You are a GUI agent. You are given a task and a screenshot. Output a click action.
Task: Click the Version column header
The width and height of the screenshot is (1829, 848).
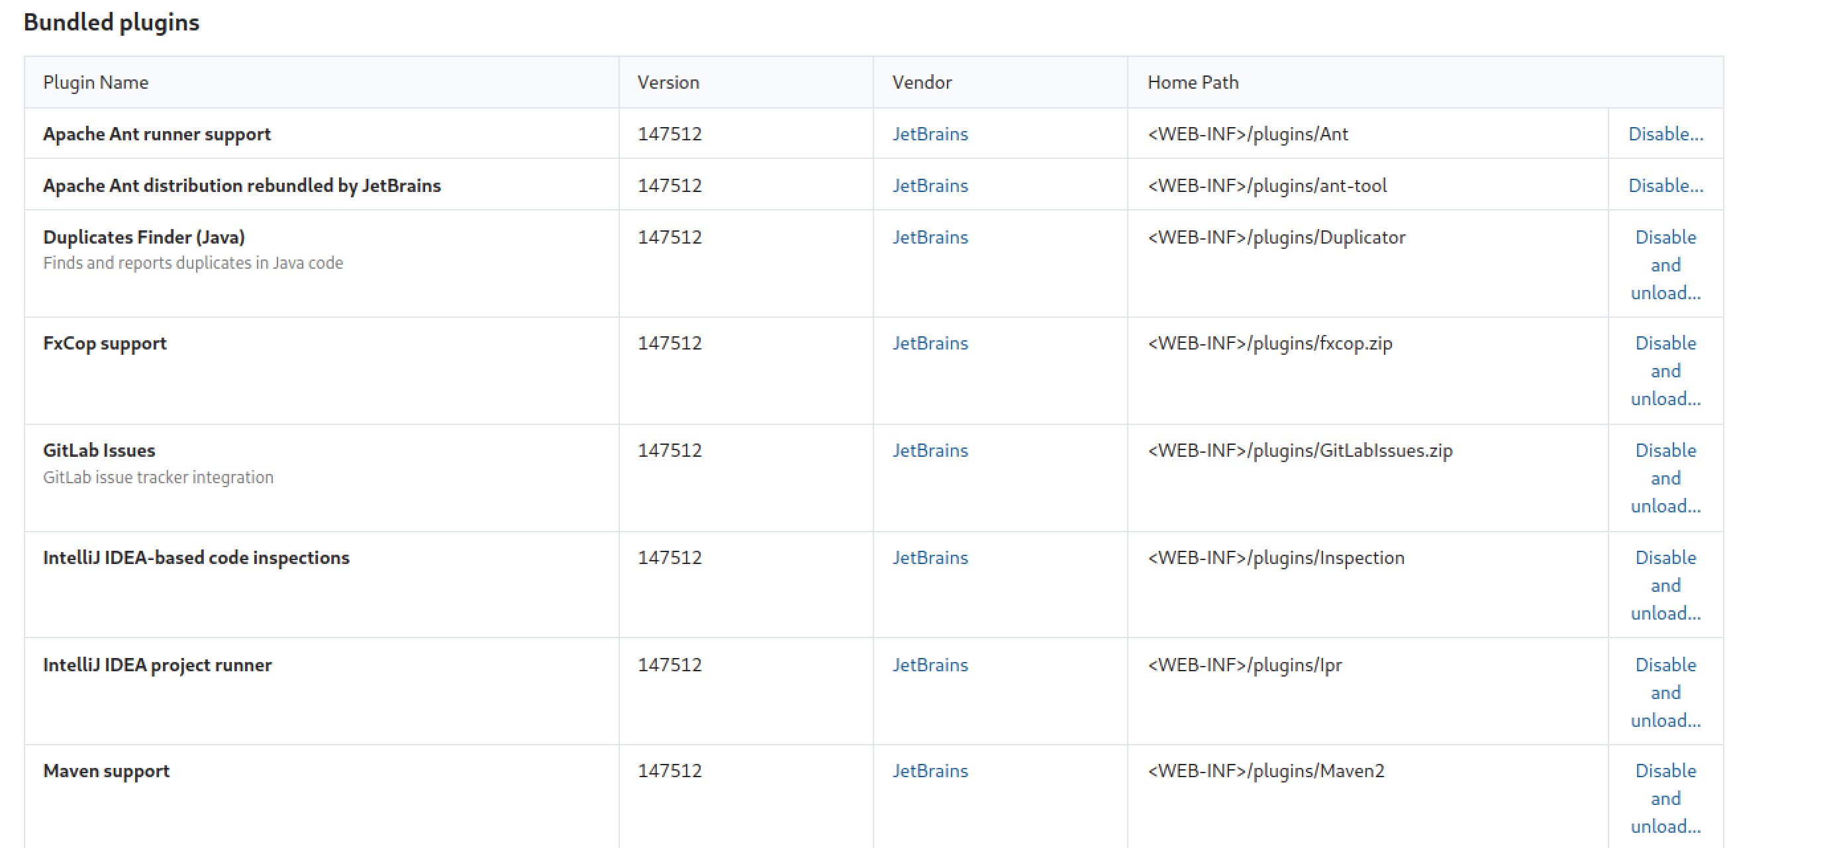667,82
